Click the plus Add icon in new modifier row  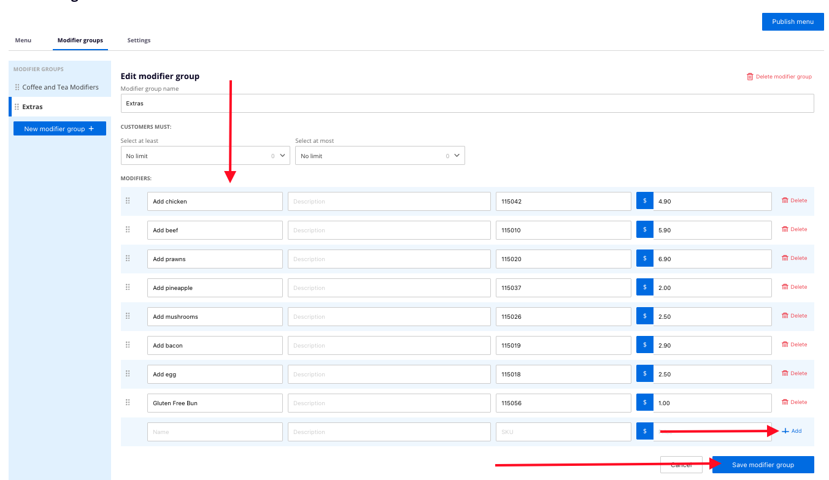coord(785,431)
